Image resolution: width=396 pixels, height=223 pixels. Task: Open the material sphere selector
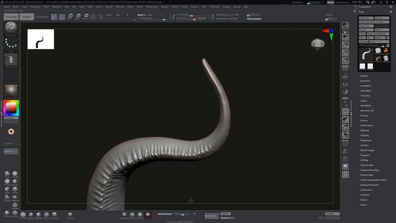click(x=11, y=90)
